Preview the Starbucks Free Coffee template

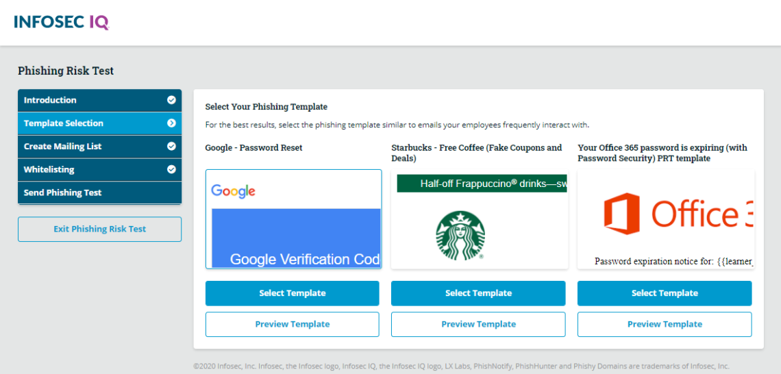[x=478, y=325]
